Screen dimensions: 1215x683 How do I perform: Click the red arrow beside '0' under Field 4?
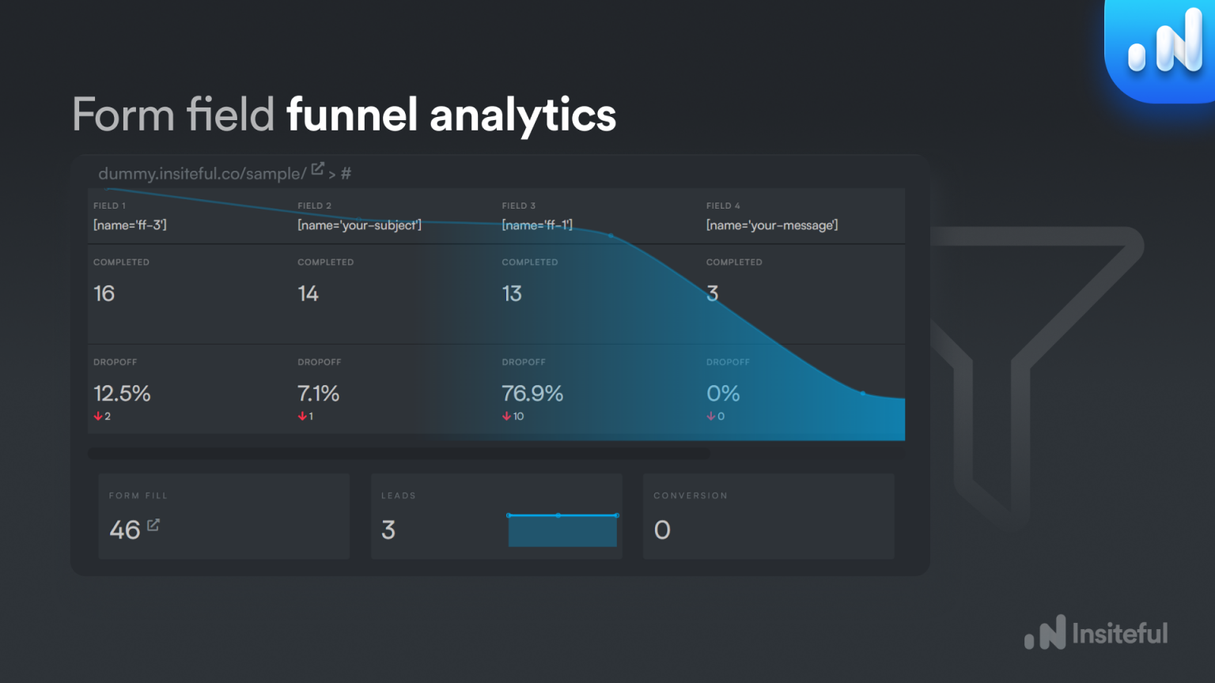coord(710,415)
